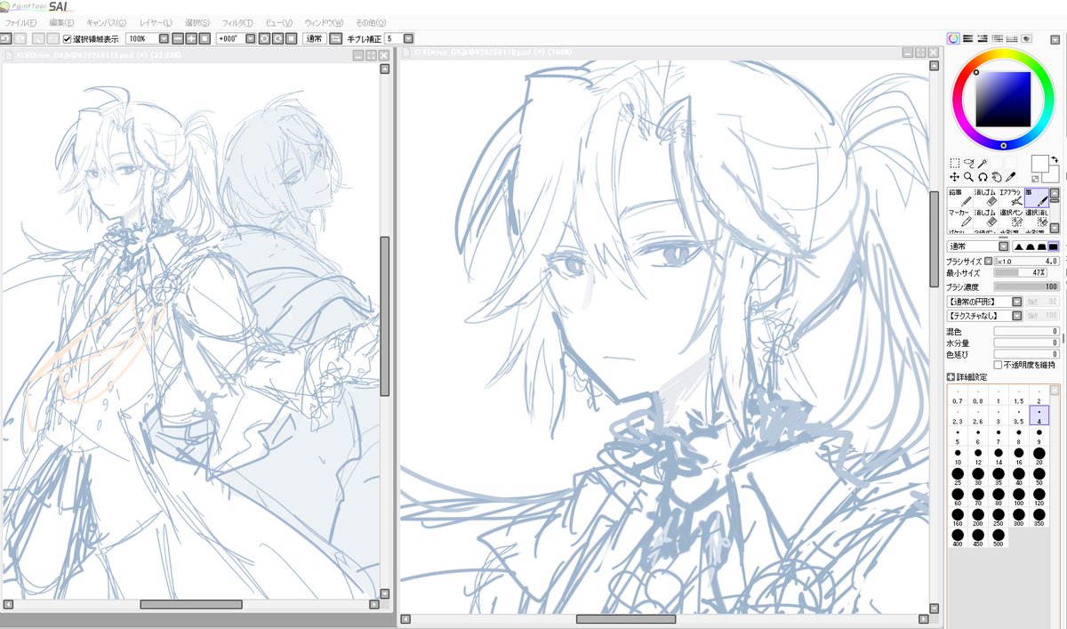The height and width of the screenshot is (629, 1067).
Task: Adjust the ブラシ濃度 density slider
Action: point(1025,287)
